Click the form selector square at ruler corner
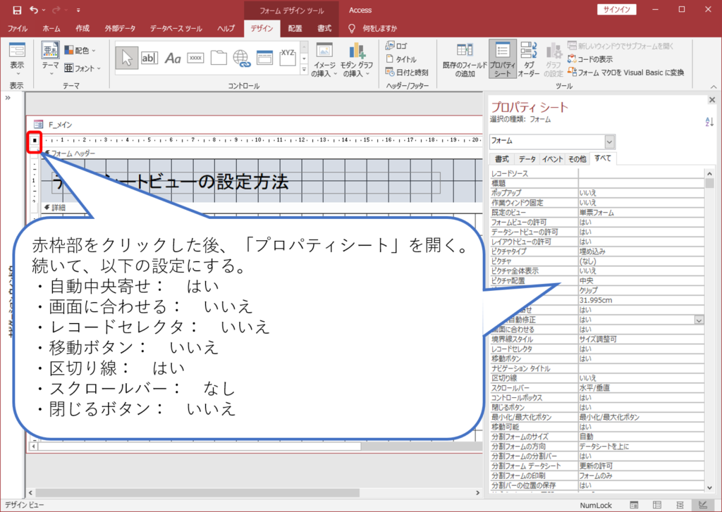Viewport: 722px width, 512px height. tap(35, 140)
